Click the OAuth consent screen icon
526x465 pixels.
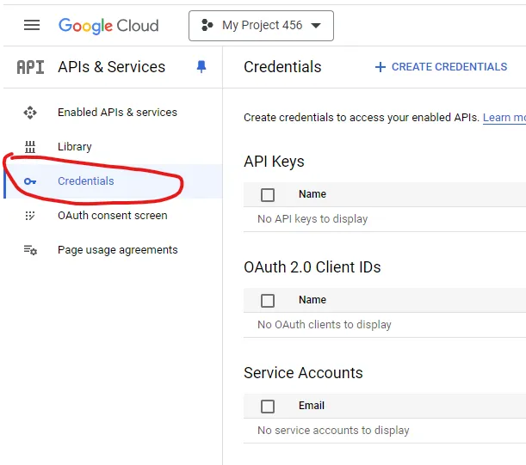click(30, 216)
